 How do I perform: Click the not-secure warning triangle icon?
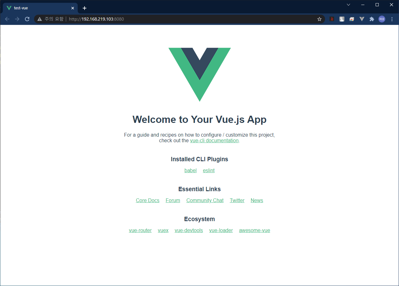coord(40,19)
